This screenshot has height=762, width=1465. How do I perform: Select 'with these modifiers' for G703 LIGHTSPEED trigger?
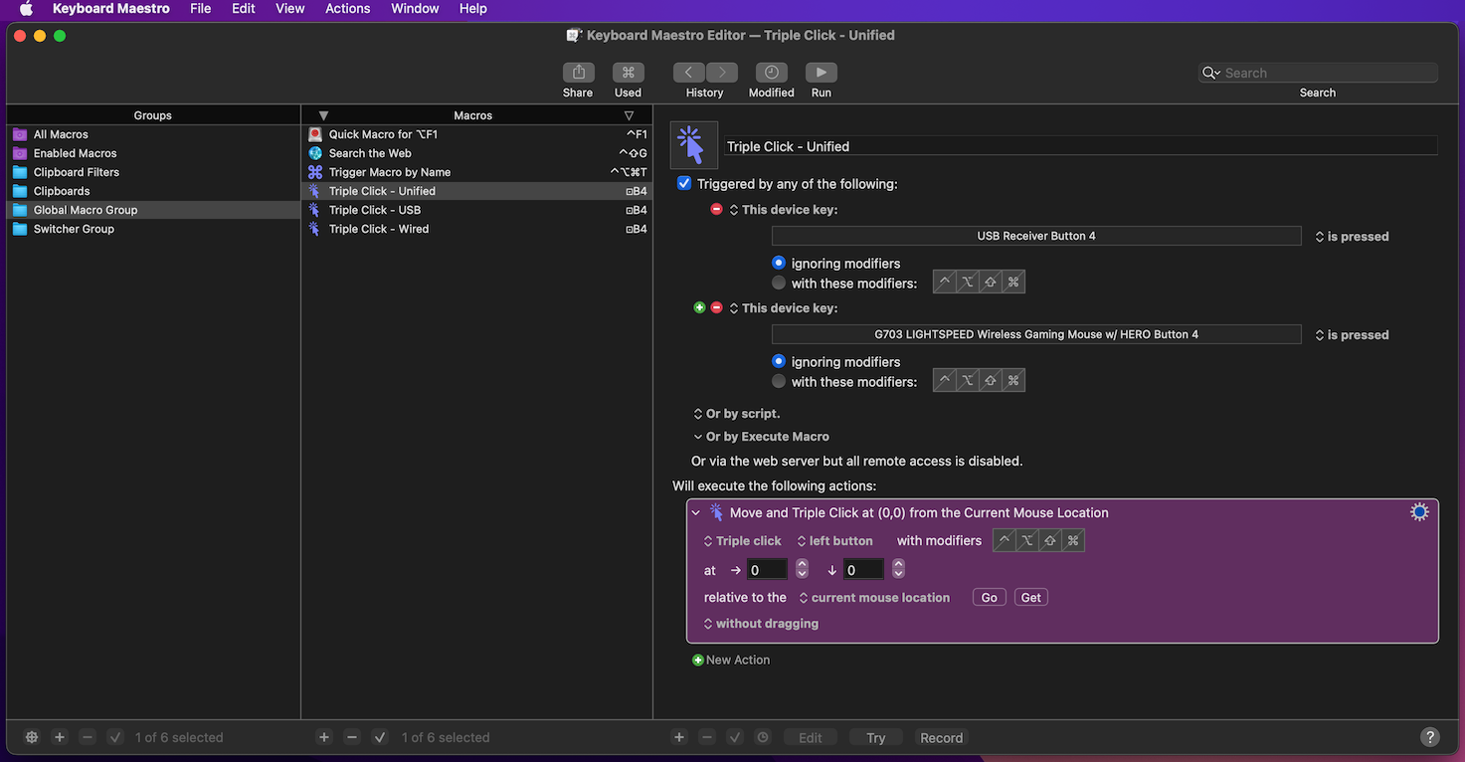[x=779, y=382]
